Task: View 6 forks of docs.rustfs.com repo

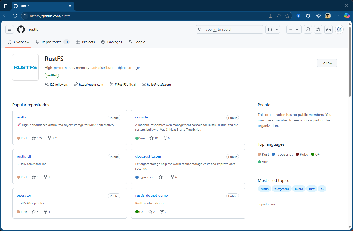Action: point(174,177)
